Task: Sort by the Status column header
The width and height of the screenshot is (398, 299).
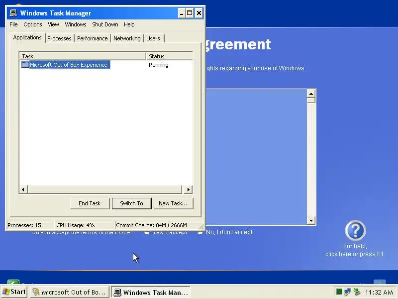Action: point(169,56)
